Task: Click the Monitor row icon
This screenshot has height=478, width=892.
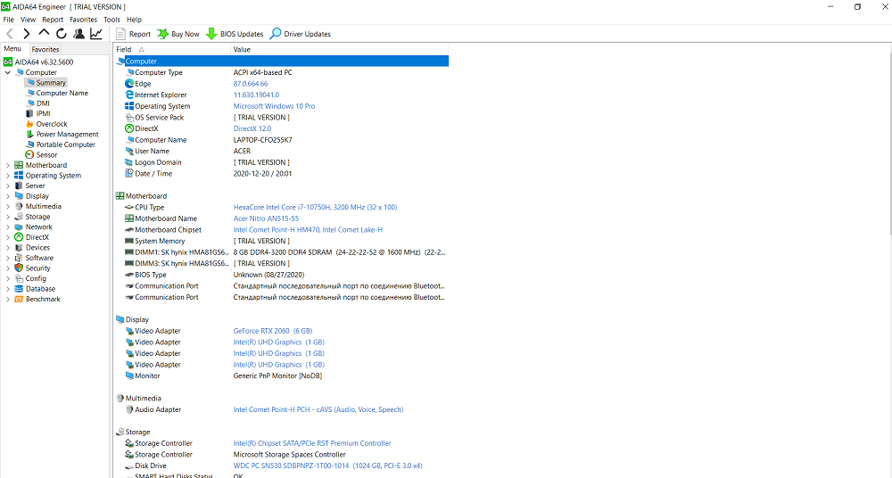Action: 129,375
